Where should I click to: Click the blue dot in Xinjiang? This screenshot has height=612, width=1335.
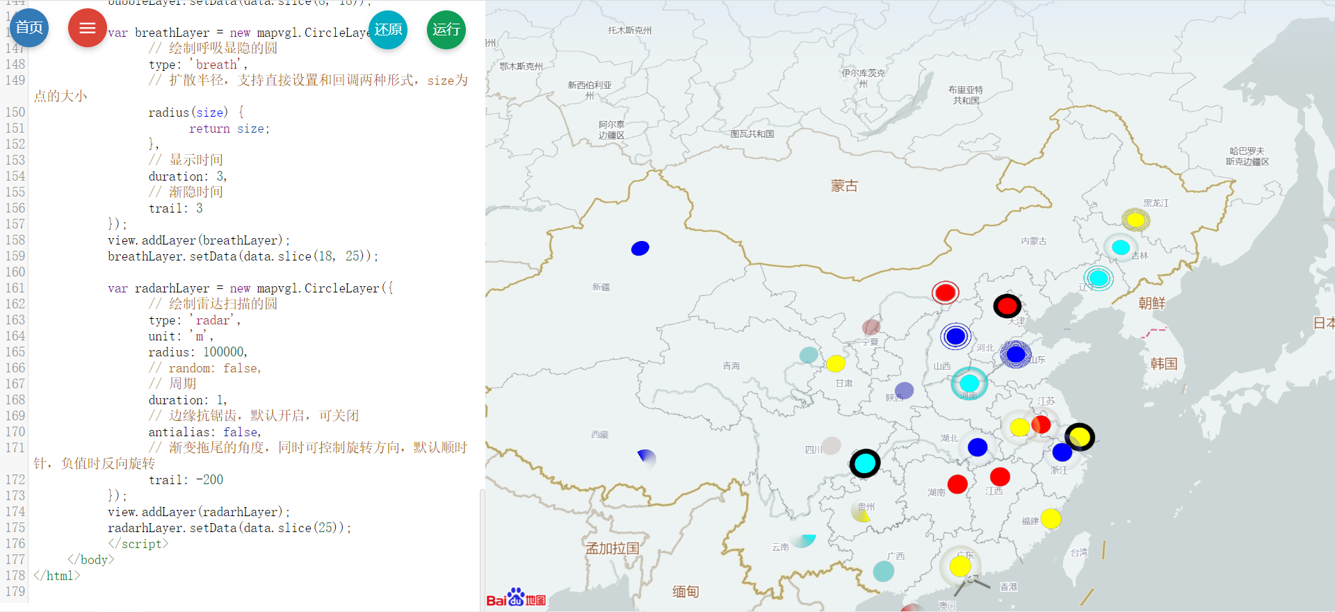pos(640,249)
